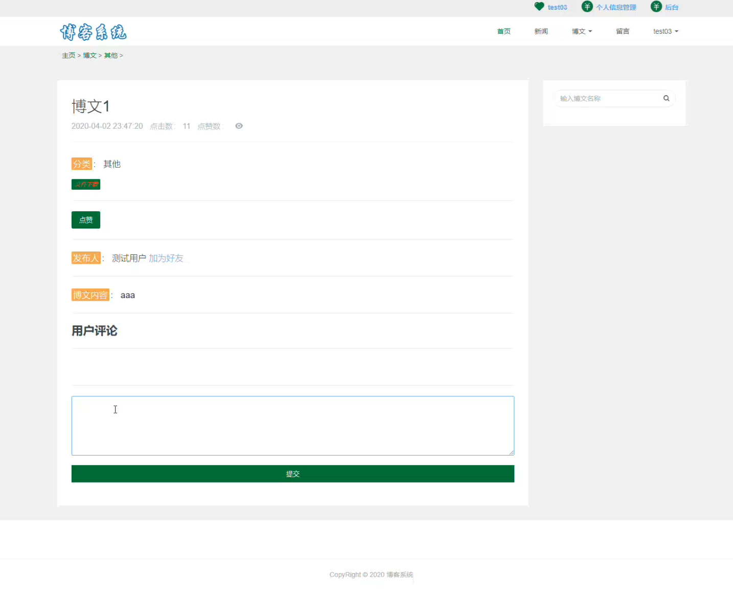Image resolution: width=733 pixels, height=591 pixels.
Task: Click the yen icon beside 后台
Action: pos(656,7)
